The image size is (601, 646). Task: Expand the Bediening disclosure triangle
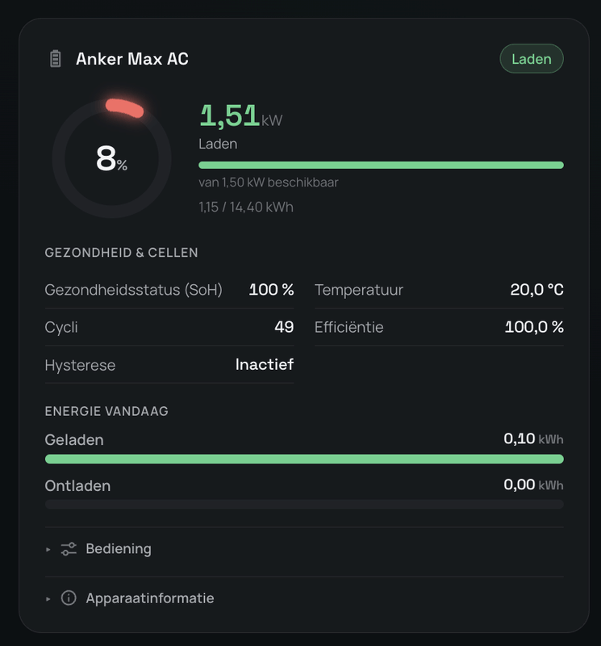[48, 549]
